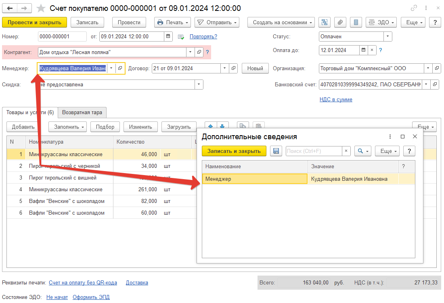This screenshot has width=444, height=303.
Task: Move table row up with blue arrow
Action: [210, 126]
